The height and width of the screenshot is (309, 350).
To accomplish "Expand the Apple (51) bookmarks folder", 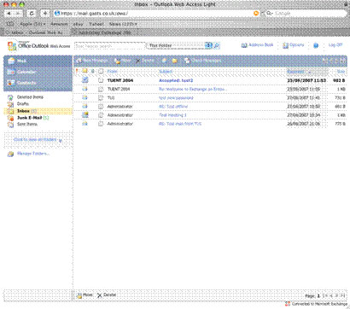I will tap(32, 24).
